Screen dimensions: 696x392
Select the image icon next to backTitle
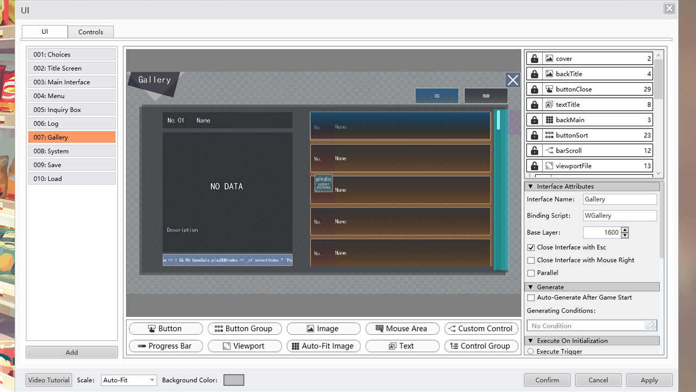(x=549, y=73)
